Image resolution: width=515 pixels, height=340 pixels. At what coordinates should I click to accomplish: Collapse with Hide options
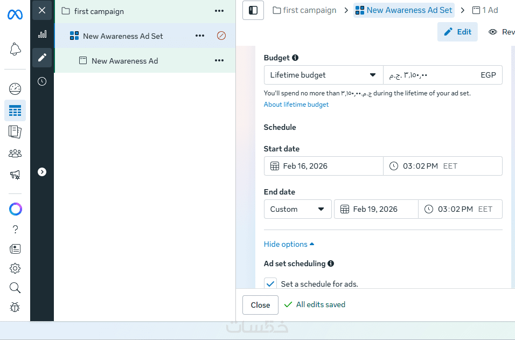click(289, 244)
